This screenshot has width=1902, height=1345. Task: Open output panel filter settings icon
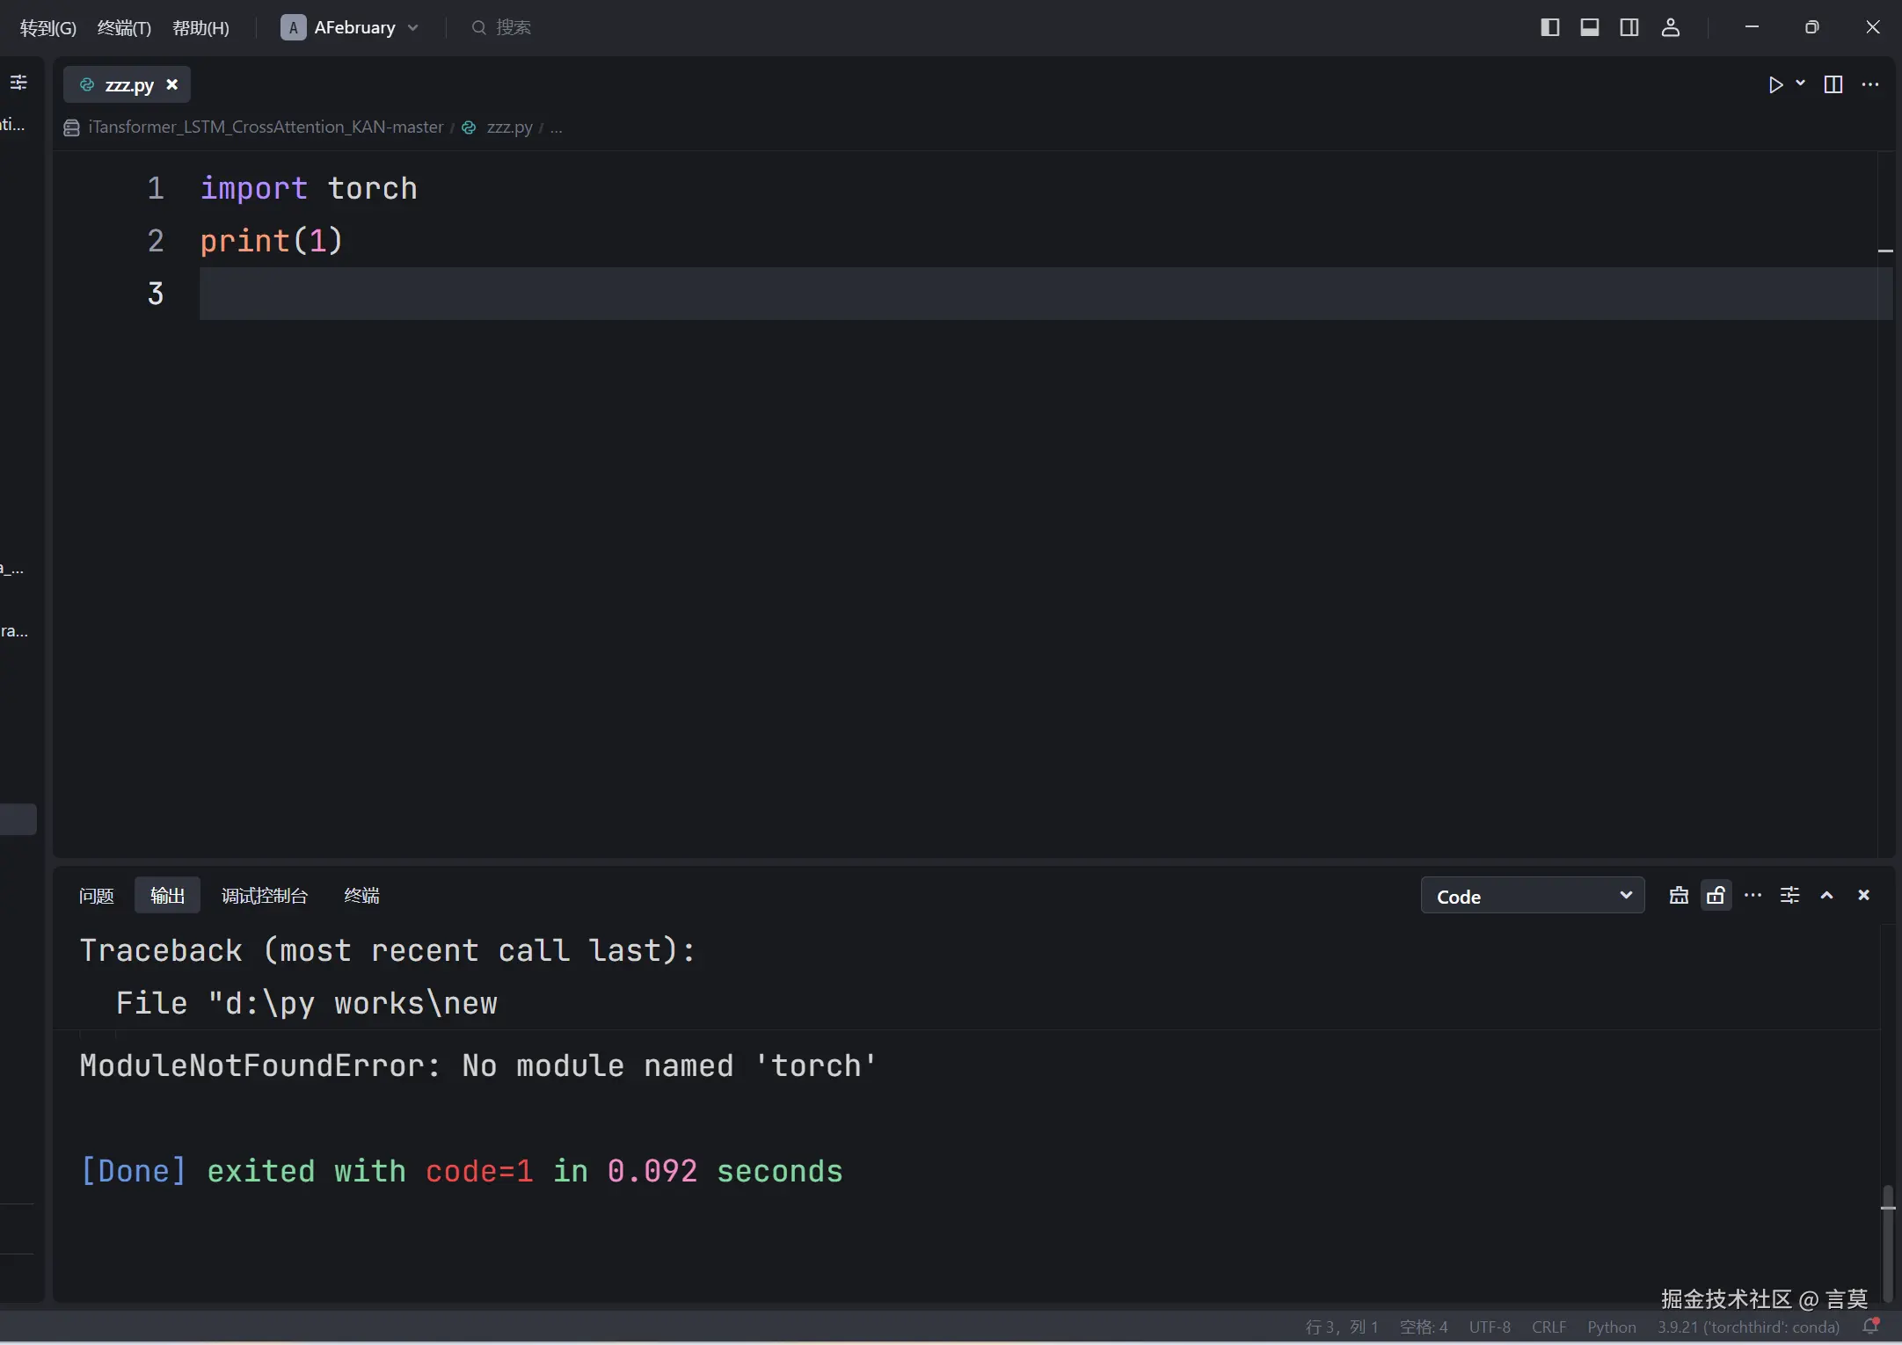tap(1789, 896)
